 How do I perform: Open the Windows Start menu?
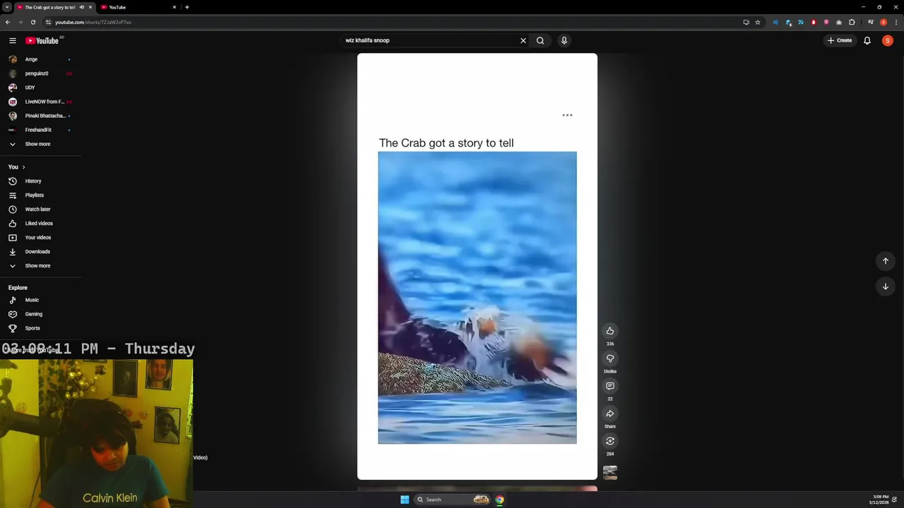405,500
